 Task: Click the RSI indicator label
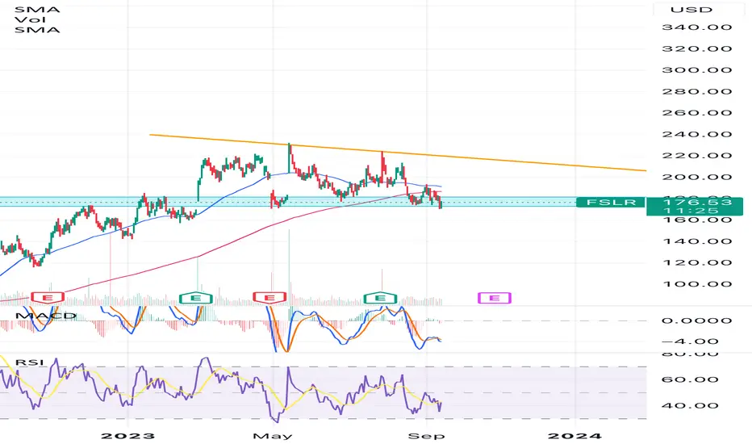click(30, 362)
